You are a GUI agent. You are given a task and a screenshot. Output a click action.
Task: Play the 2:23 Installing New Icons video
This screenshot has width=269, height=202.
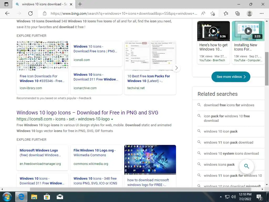(x=248, y=31)
